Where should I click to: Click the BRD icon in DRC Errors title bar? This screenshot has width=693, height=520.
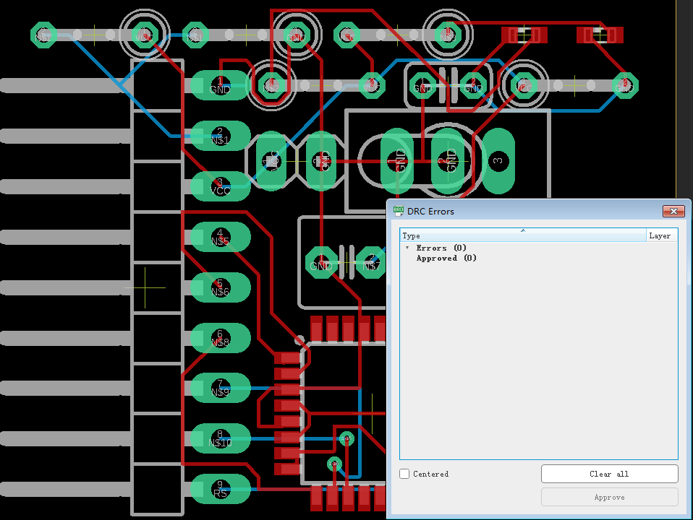pyautogui.click(x=397, y=211)
